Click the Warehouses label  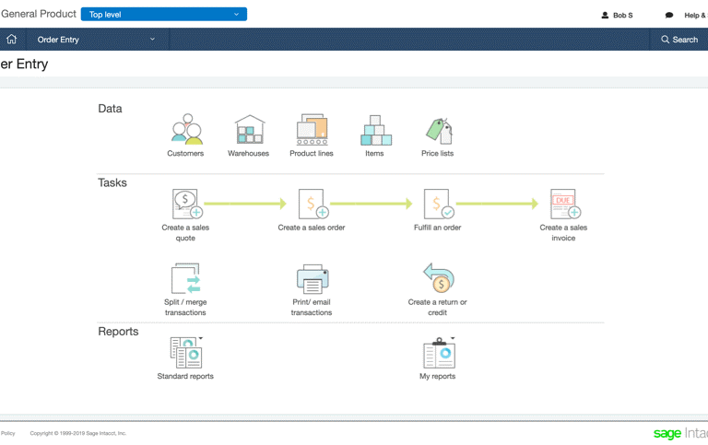248,154
